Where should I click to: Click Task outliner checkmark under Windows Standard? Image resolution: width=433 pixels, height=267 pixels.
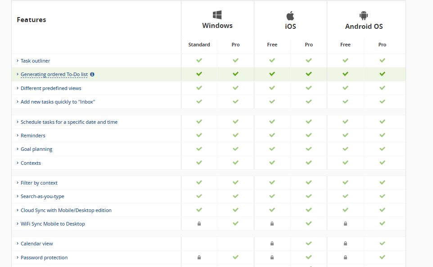(x=199, y=60)
